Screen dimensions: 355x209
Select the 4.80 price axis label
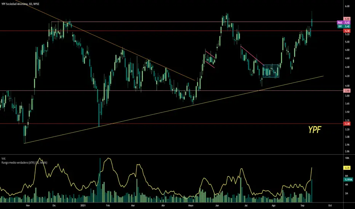(x=347, y=50)
